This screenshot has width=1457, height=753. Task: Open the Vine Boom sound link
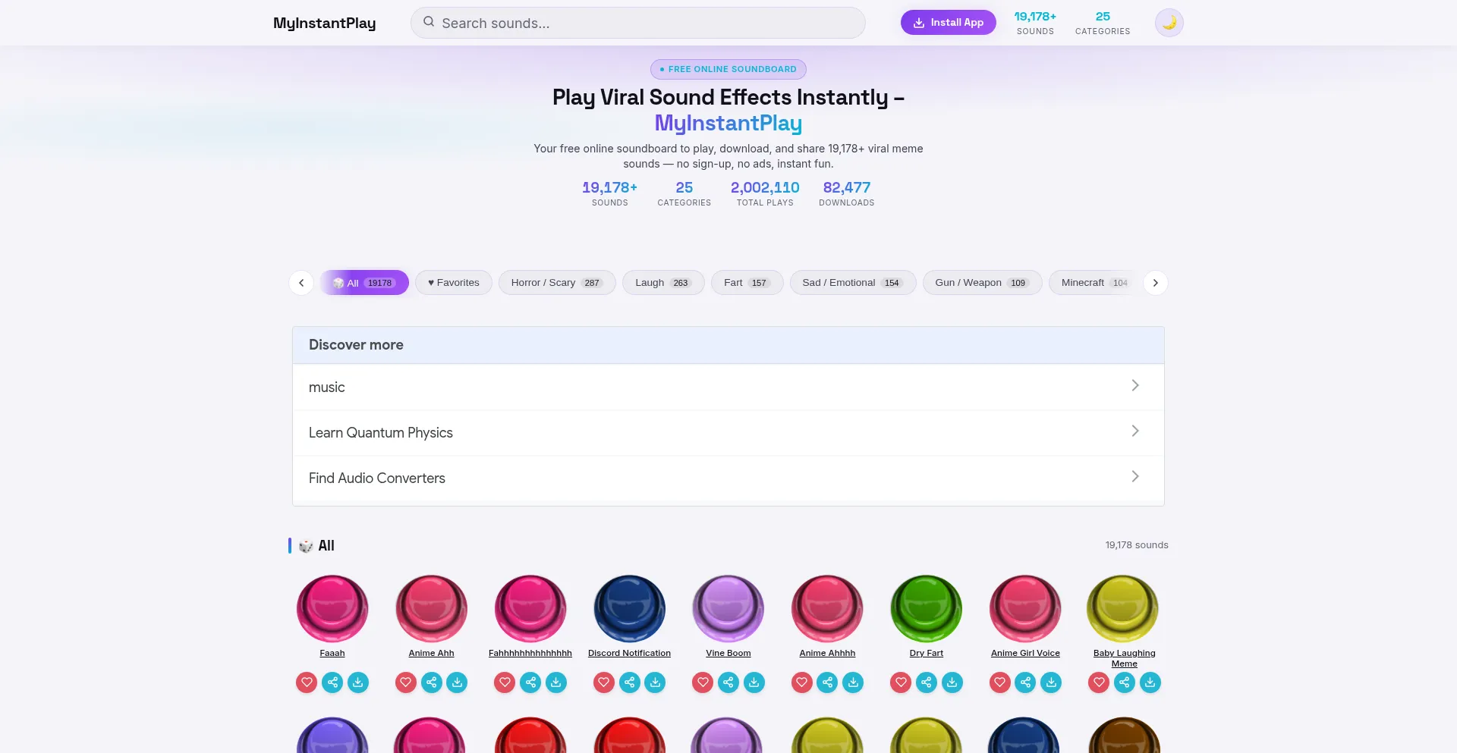(x=728, y=653)
